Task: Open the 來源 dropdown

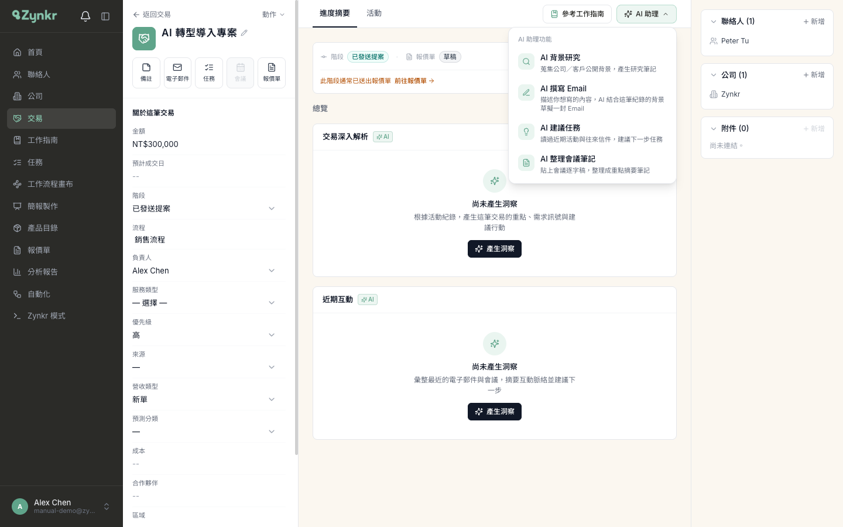Action: [204, 367]
